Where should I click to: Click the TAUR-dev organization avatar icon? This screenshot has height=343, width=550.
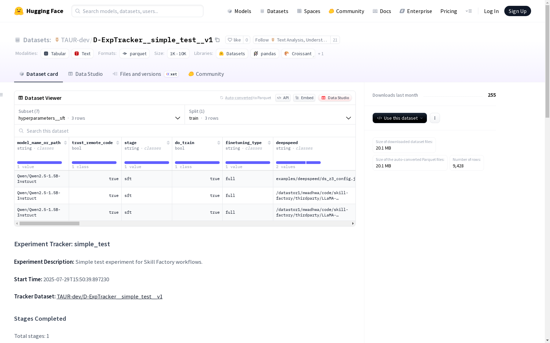(57, 40)
